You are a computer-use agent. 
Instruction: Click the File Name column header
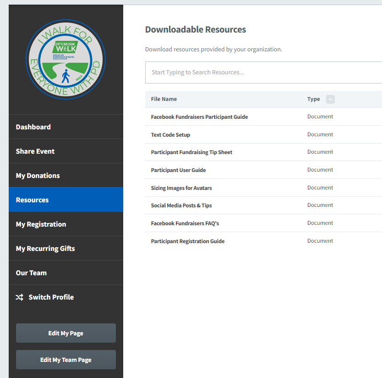164,99
